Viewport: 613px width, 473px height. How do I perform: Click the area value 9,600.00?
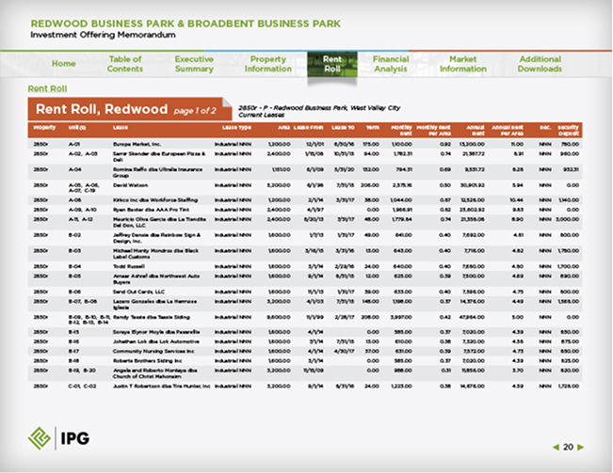coord(279,317)
